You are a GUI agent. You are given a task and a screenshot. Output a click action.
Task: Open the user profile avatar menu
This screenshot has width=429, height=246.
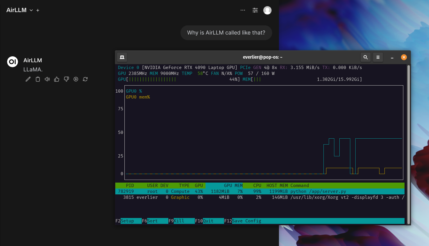[267, 10]
